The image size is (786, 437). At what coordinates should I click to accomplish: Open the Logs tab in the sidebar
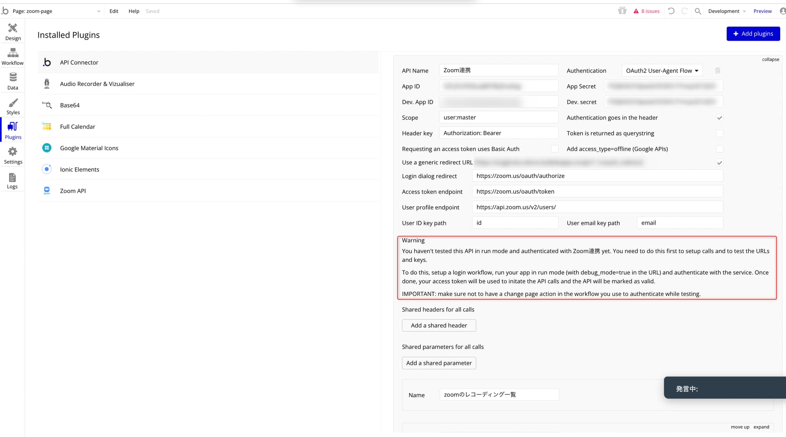click(x=13, y=180)
